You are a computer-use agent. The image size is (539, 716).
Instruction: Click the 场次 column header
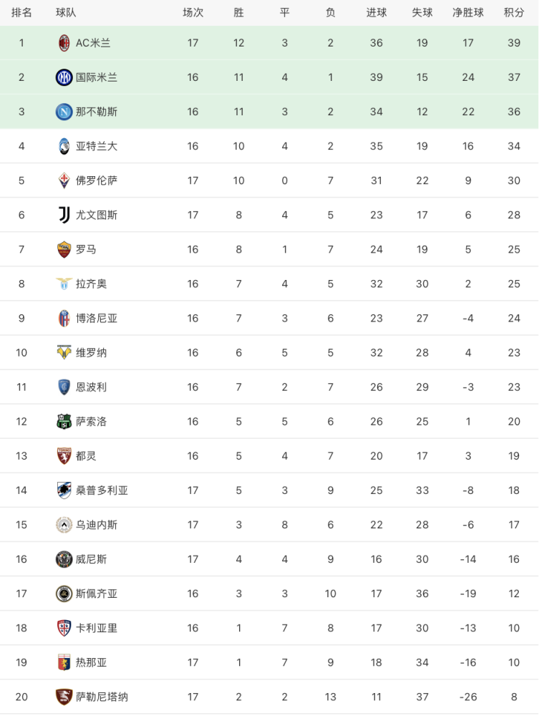tap(193, 12)
